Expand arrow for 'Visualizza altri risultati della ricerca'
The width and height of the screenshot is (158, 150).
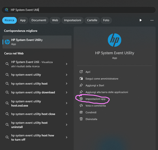click(x=66, y=64)
